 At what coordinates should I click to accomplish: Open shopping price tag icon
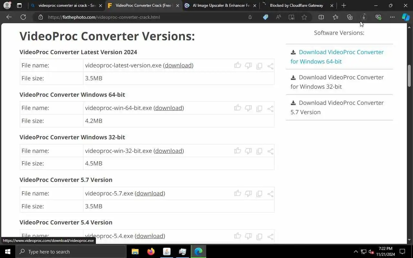coord(265,17)
